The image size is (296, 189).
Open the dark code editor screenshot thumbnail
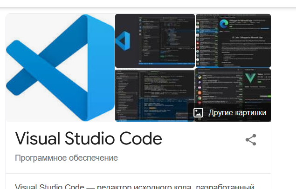tap(154, 95)
